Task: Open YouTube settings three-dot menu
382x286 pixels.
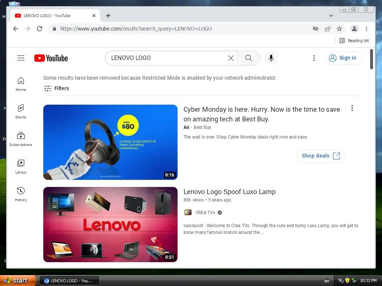Action: pos(314,58)
